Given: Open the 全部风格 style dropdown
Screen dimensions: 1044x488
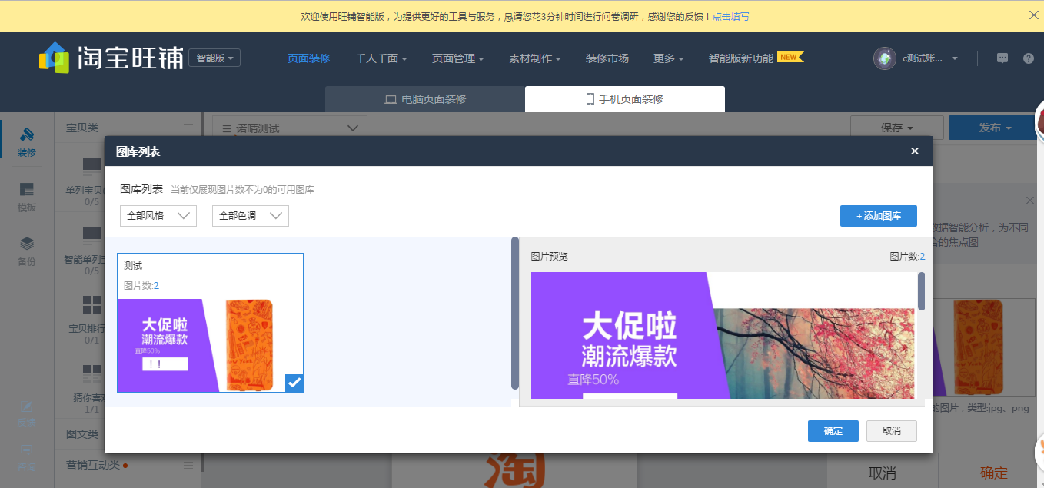Looking at the screenshot, I should (158, 216).
